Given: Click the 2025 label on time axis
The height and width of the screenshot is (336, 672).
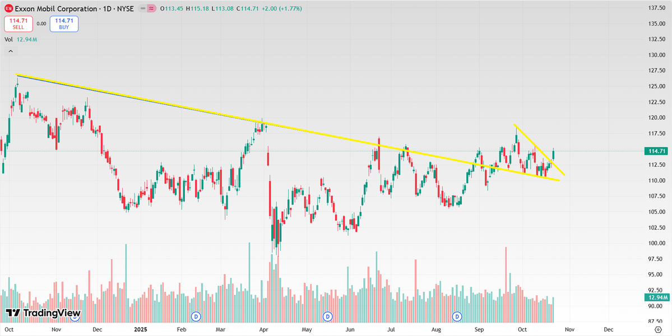Looking at the screenshot, I should tap(141, 330).
